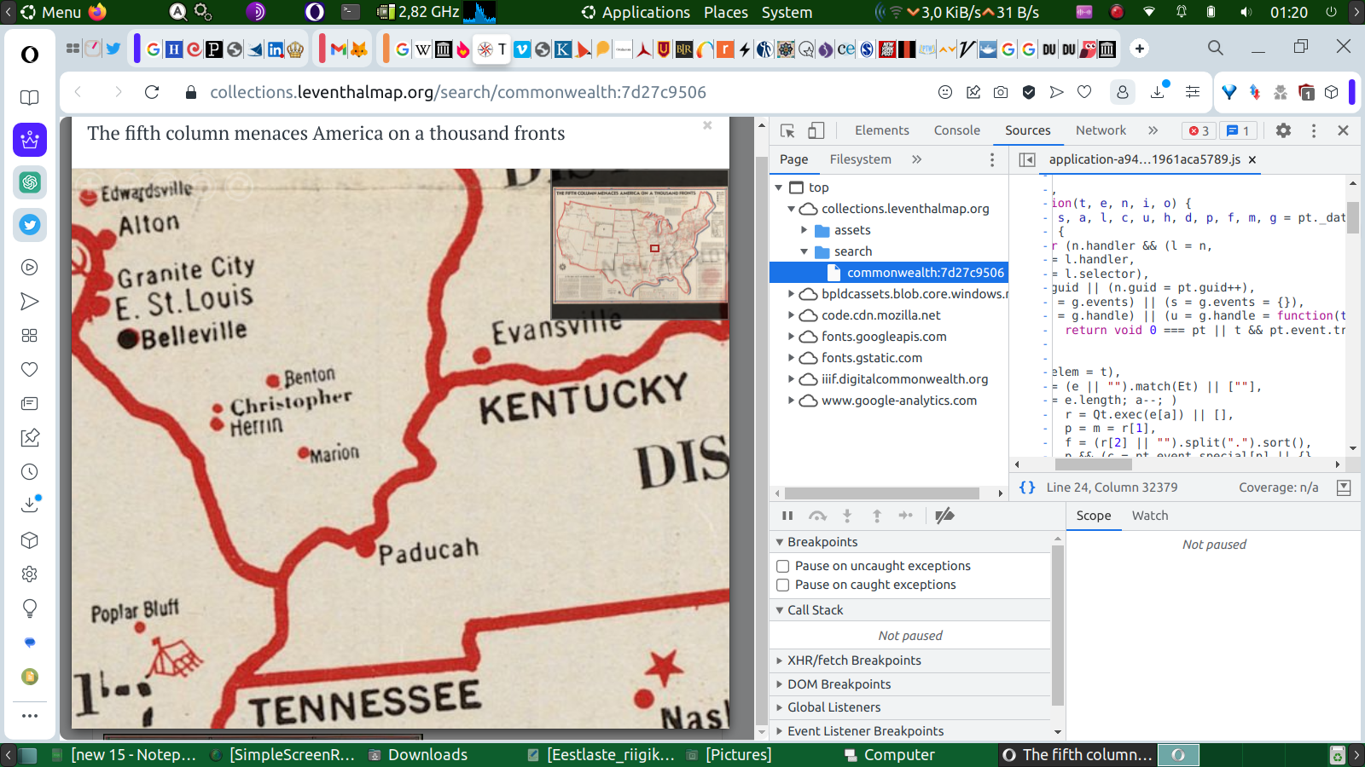
Task: Enable Pause on uncaught exceptions
Action: [782, 566]
